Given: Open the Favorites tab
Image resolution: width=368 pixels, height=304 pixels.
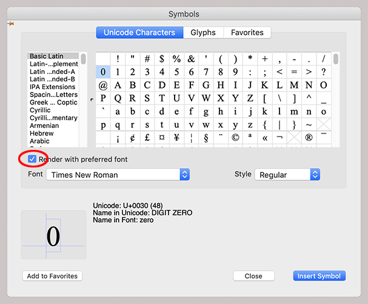Looking at the screenshot, I should point(247,33).
